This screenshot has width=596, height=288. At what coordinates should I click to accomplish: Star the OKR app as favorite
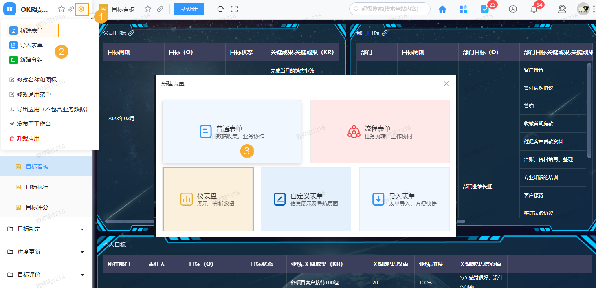point(62,9)
